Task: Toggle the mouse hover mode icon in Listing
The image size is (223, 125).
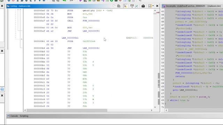Action: (x=125, y=6)
